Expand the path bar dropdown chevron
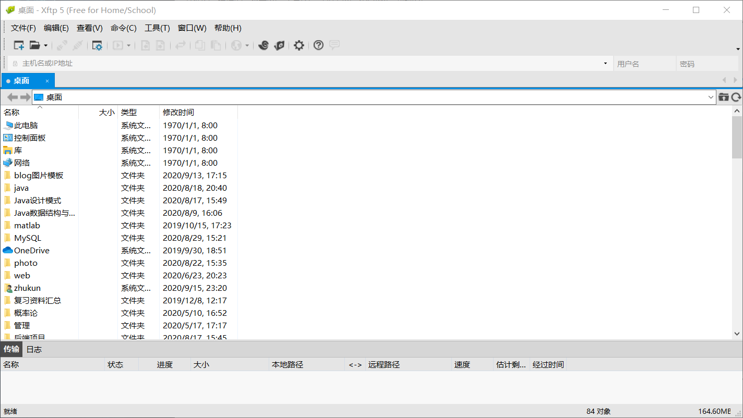 click(711, 97)
